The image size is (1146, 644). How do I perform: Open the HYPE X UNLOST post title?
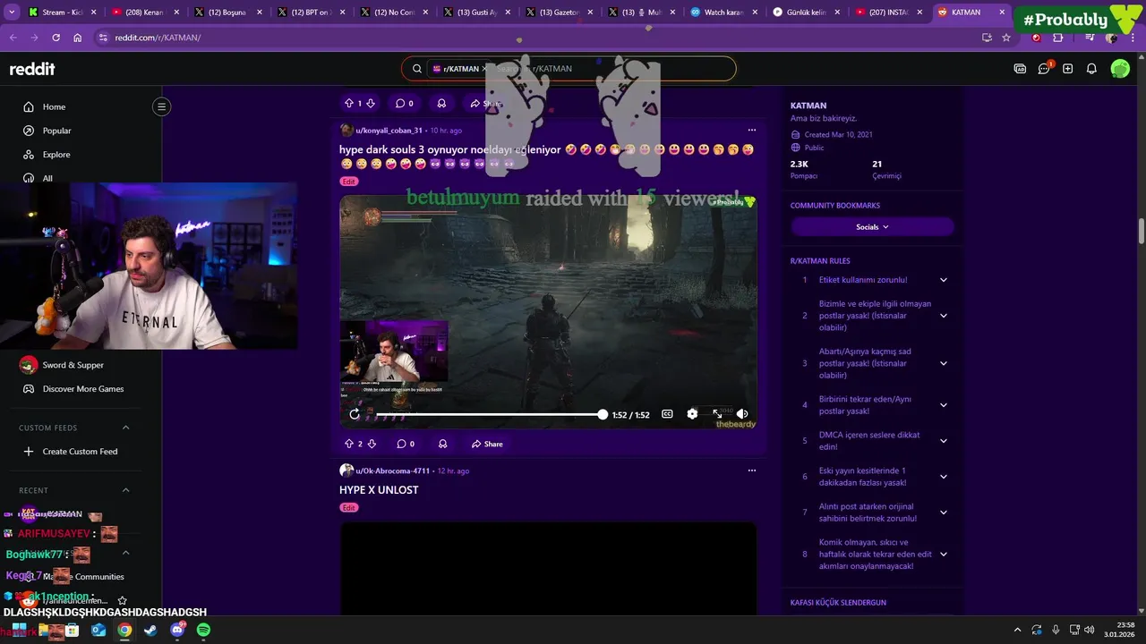(379, 490)
